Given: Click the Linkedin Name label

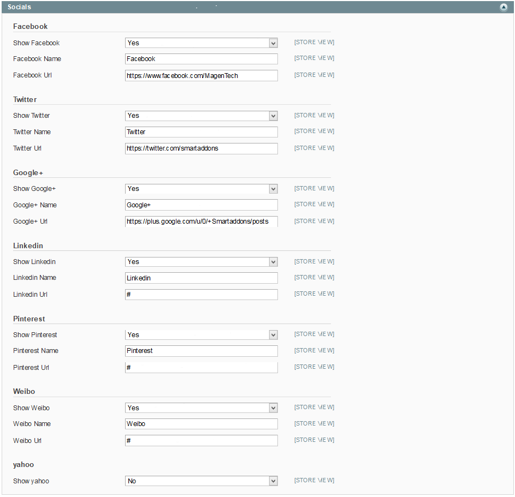Looking at the screenshot, I should pyautogui.click(x=35, y=278).
